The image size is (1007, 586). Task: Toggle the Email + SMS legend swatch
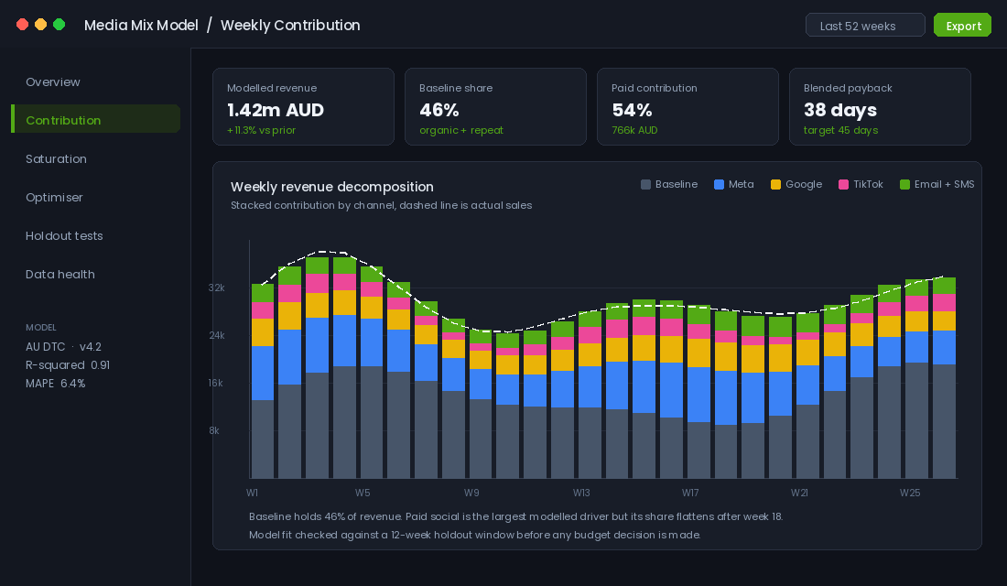904,184
